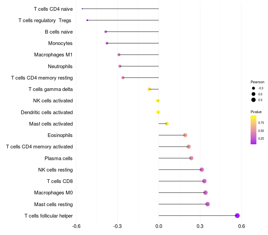This screenshot has width=268, height=235.
Task: Click the Pvalue gradient color bar
Action: point(254,130)
